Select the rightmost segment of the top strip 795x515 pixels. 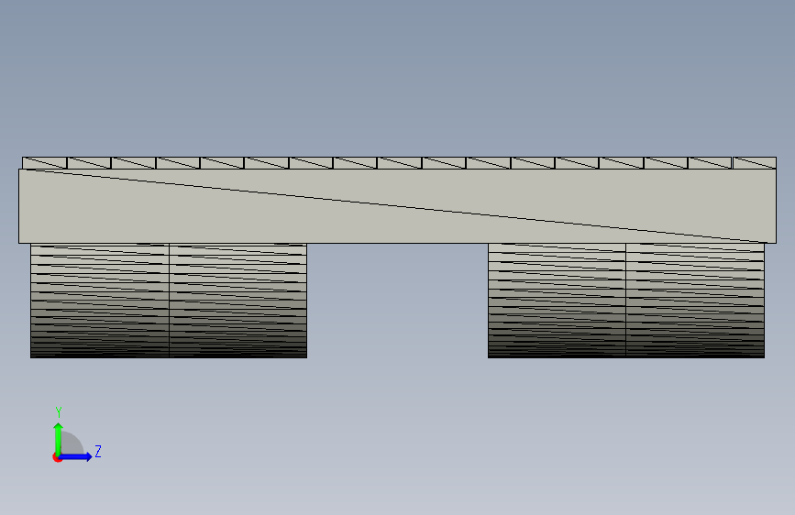(x=755, y=163)
